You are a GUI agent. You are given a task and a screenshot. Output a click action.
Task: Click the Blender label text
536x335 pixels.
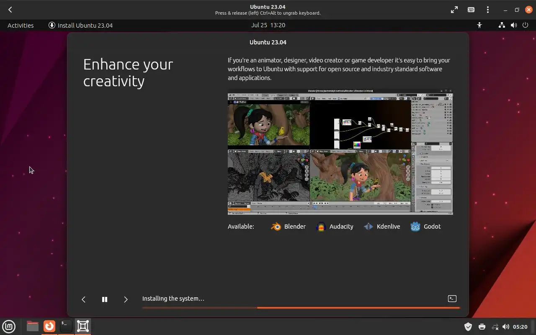click(x=295, y=227)
